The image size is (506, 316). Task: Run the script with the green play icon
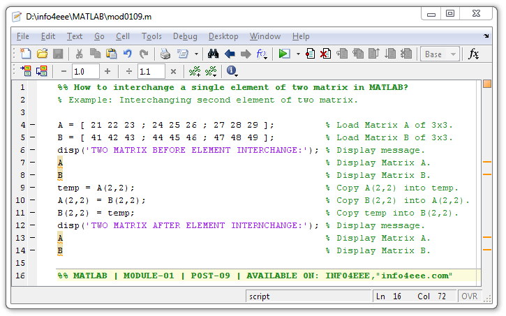point(284,54)
